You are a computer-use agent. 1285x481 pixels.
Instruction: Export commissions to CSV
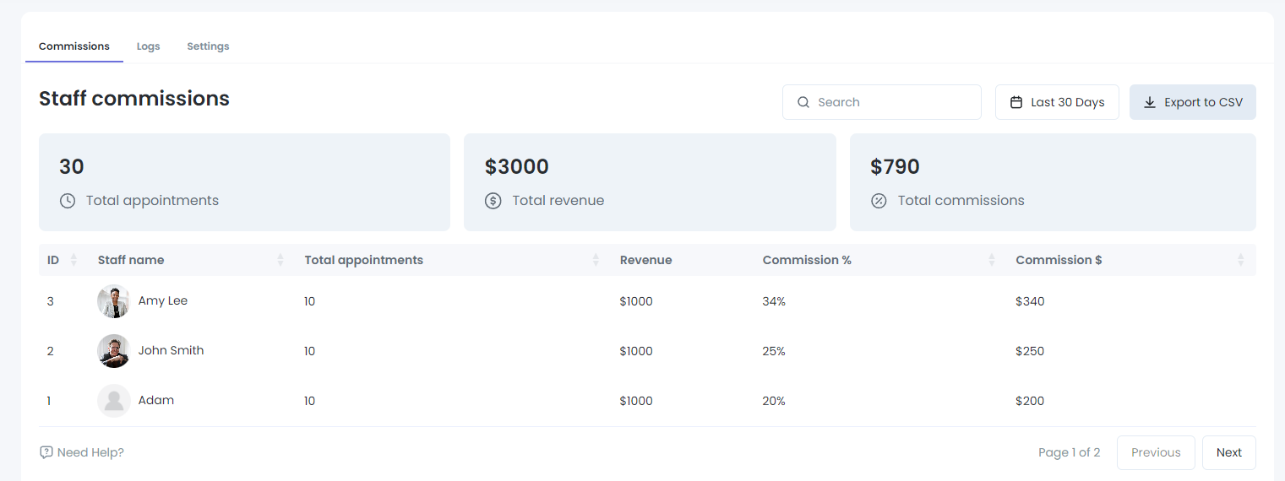[x=1192, y=102]
